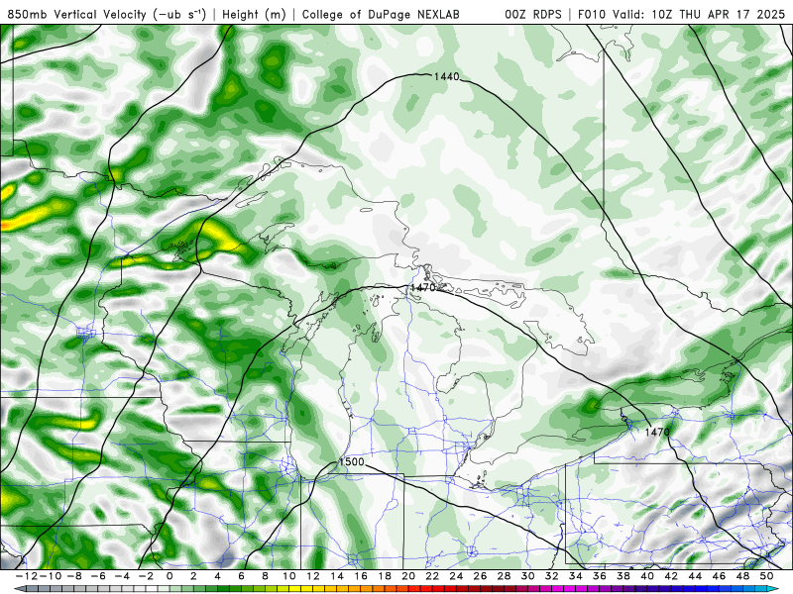
Task: Click the '40' color scale label
Action: [x=647, y=576]
